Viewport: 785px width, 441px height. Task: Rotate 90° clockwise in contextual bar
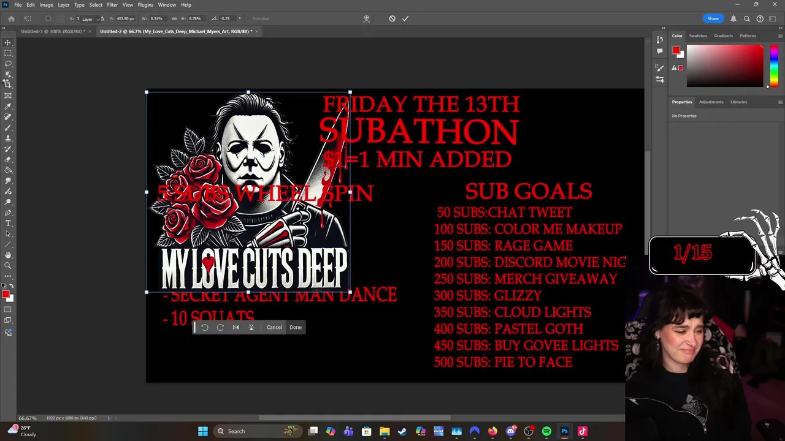(x=220, y=327)
